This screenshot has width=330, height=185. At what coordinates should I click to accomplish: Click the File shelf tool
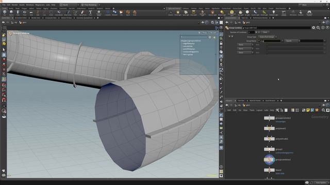(x=121, y=13)
